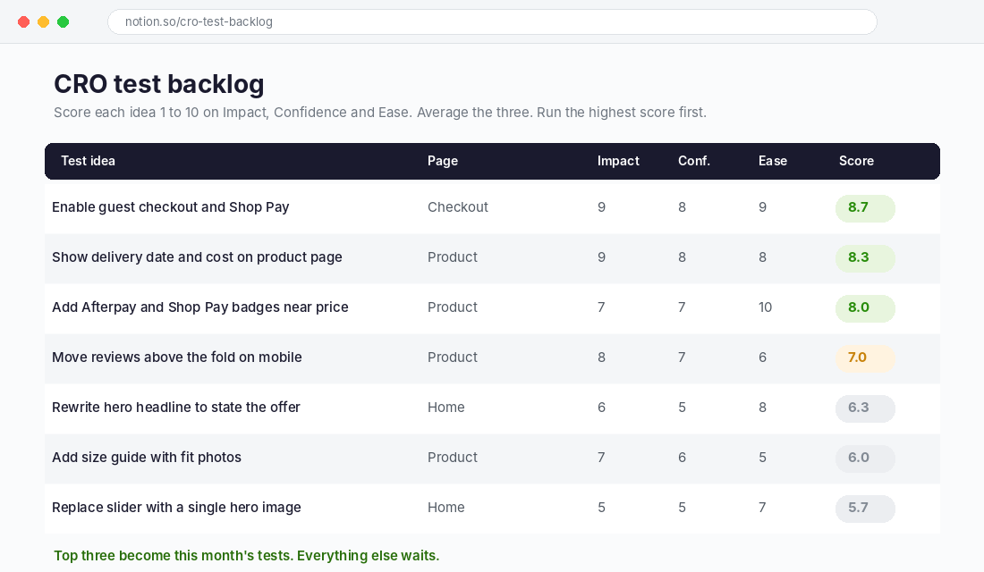Click Impact value 8 in move reviews row
The width and height of the screenshot is (984, 572).
coord(601,357)
